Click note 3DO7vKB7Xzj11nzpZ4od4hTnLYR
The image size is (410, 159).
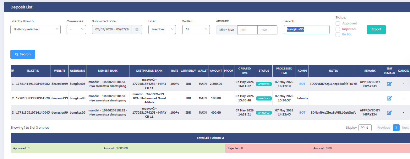(333, 84)
